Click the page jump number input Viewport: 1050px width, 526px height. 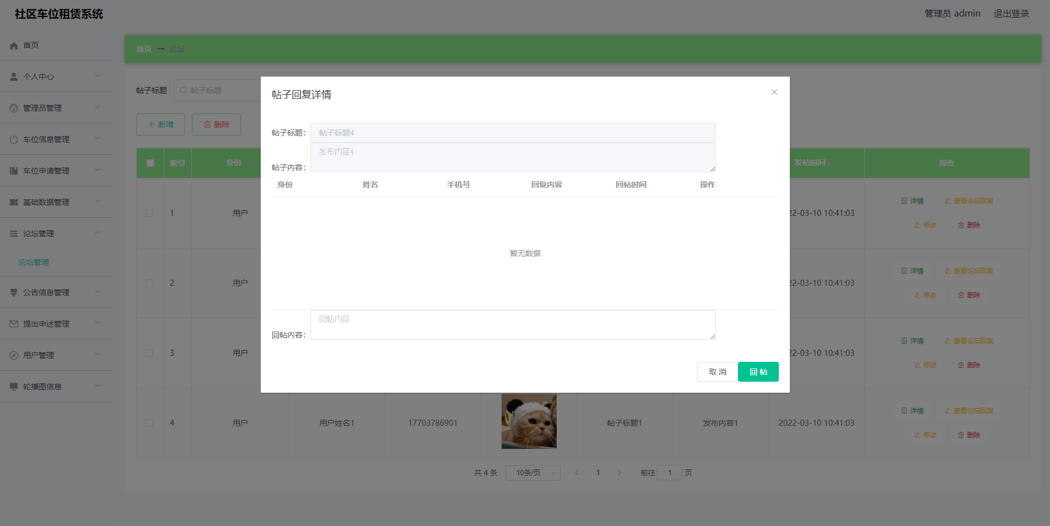pos(670,473)
